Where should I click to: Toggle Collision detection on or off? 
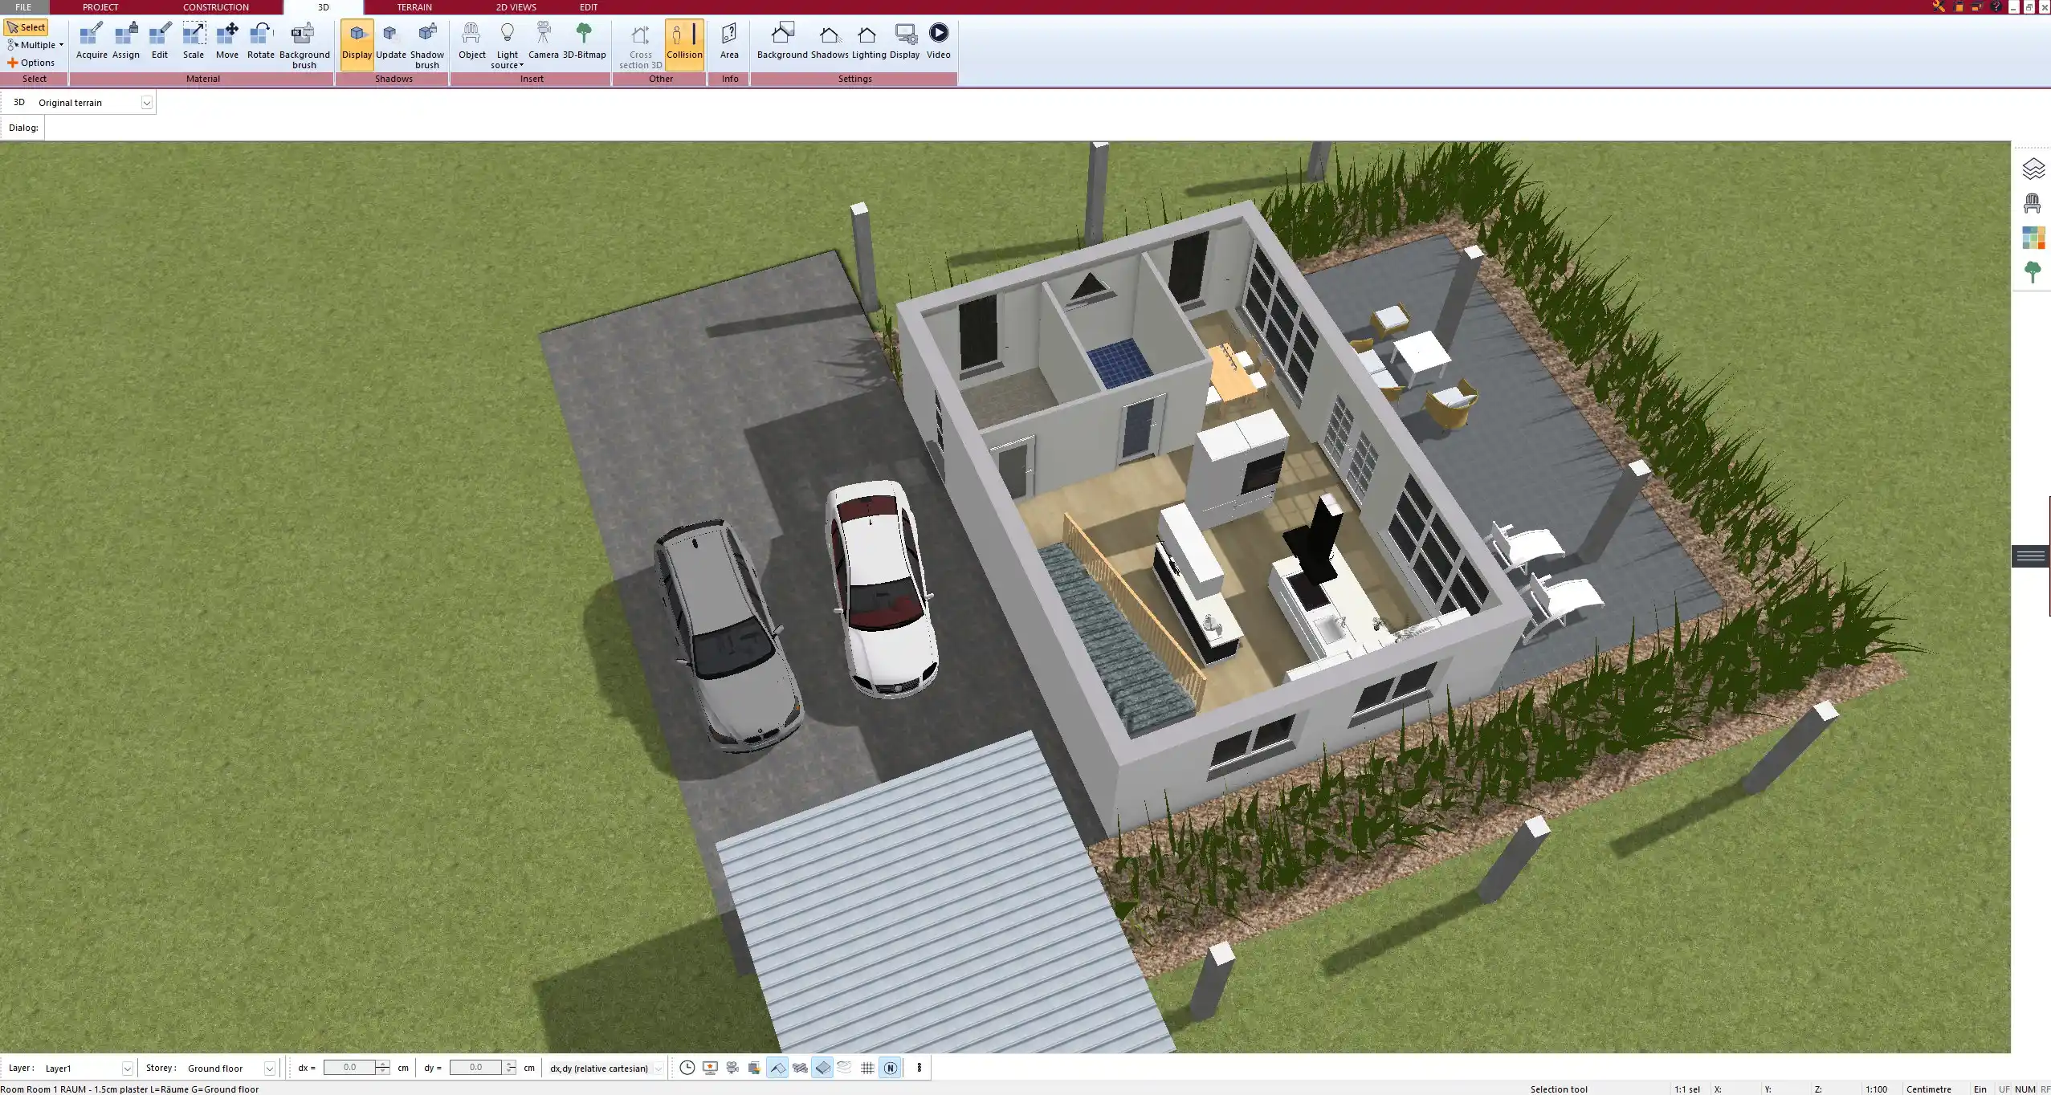pyautogui.click(x=683, y=42)
